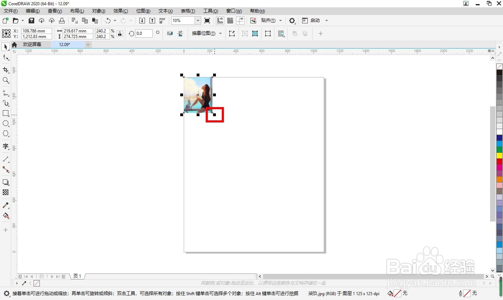The width and height of the screenshot is (503, 300).
Task: Click the Publish to PDF icon
Action: coord(162,21)
